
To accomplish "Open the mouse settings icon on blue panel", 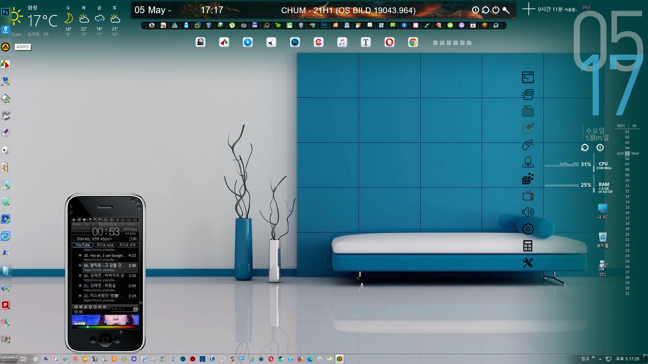I will click(528, 145).
